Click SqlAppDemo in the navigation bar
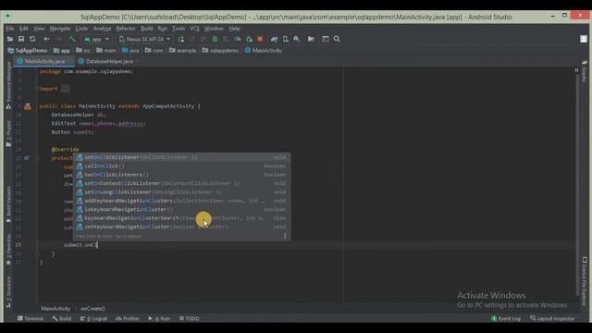Screen dimensions: 592x333 28,51
